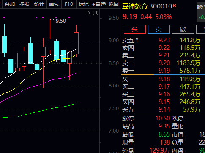Click the red 买 buy button
This screenshot has width=205, height=153.
pyautogui.click(x=135, y=29)
